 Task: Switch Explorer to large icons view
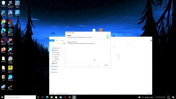pos(151,94)
